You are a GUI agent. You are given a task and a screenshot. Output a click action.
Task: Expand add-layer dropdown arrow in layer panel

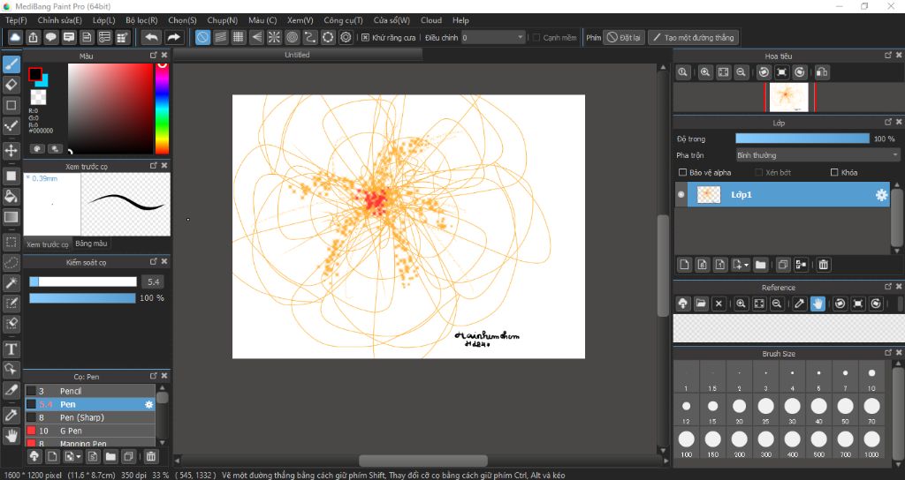(x=746, y=265)
